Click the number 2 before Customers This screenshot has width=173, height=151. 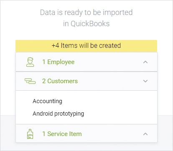pos(44,81)
